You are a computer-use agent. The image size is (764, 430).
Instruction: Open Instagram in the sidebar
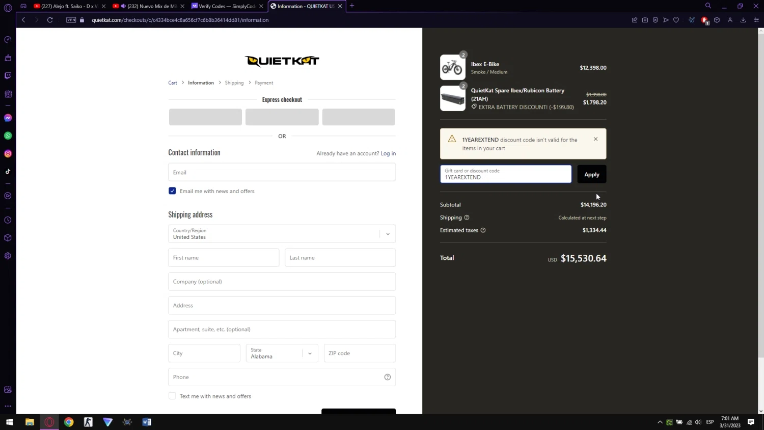(8, 153)
